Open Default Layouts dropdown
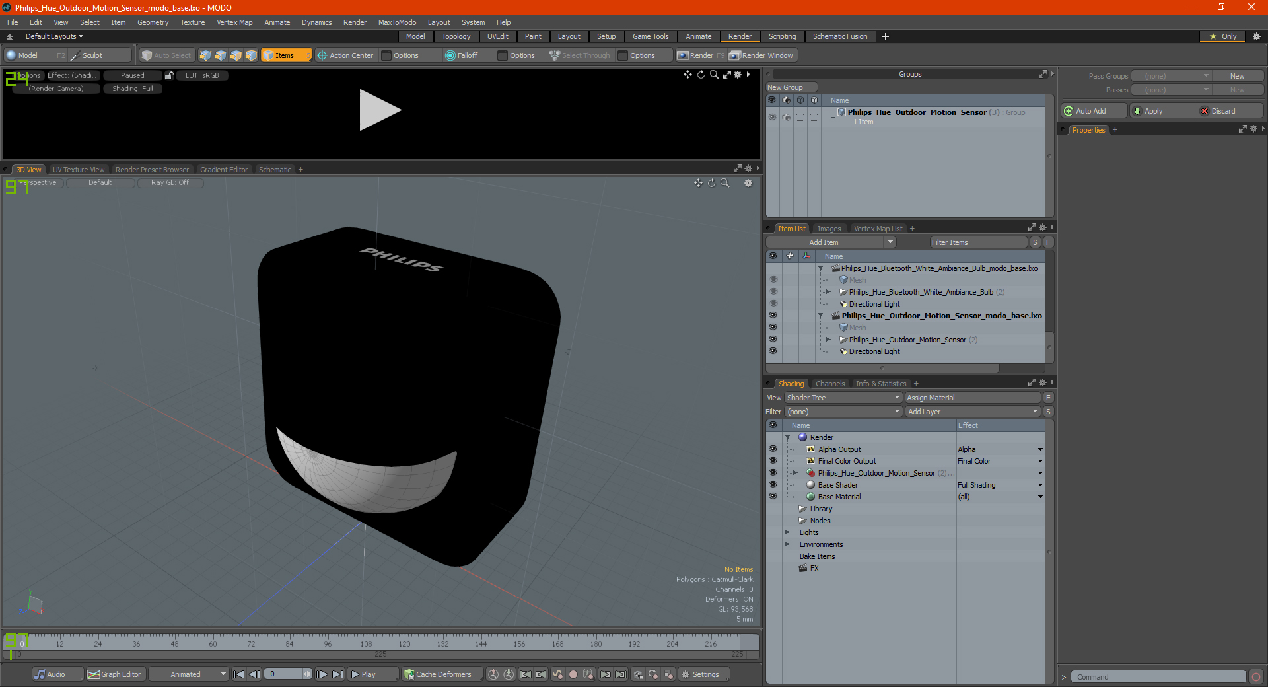This screenshot has height=687, width=1268. tap(54, 36)
